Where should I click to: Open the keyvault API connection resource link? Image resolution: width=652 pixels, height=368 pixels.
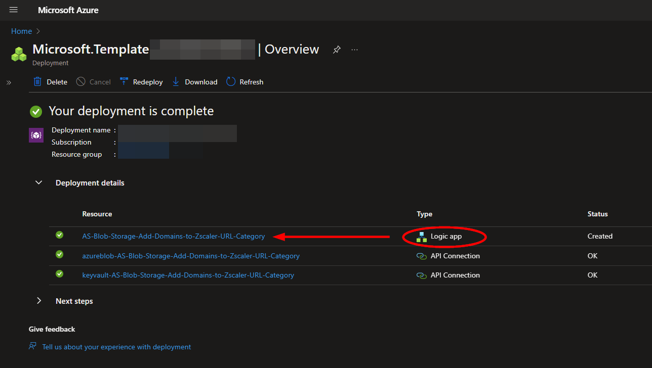pos(188,275)
